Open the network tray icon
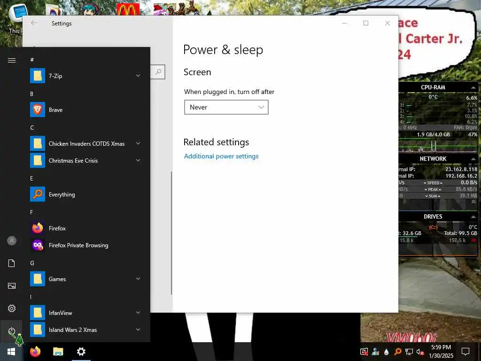 tap(409, 352)
